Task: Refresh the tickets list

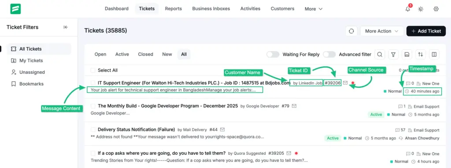Action: pos(351,31)
